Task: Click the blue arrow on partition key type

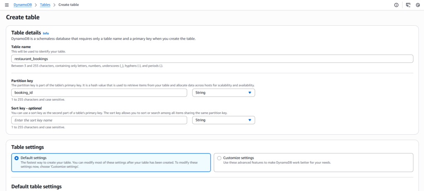Action: coord(250,93)
